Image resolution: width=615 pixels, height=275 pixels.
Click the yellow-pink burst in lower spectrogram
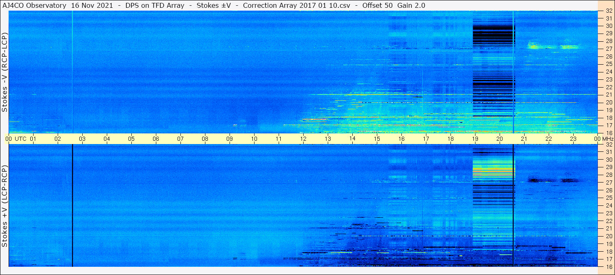(x=493, y=168)
